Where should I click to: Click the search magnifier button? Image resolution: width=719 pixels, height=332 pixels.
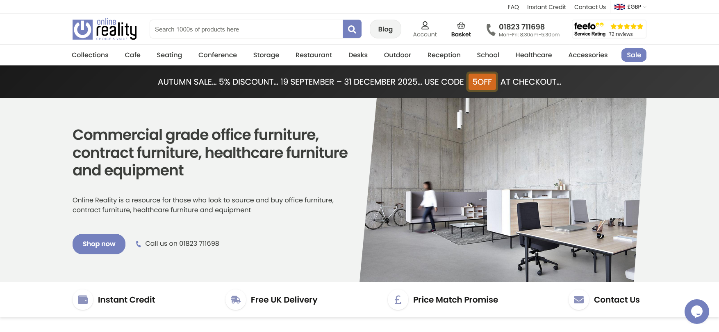[352, 29]
